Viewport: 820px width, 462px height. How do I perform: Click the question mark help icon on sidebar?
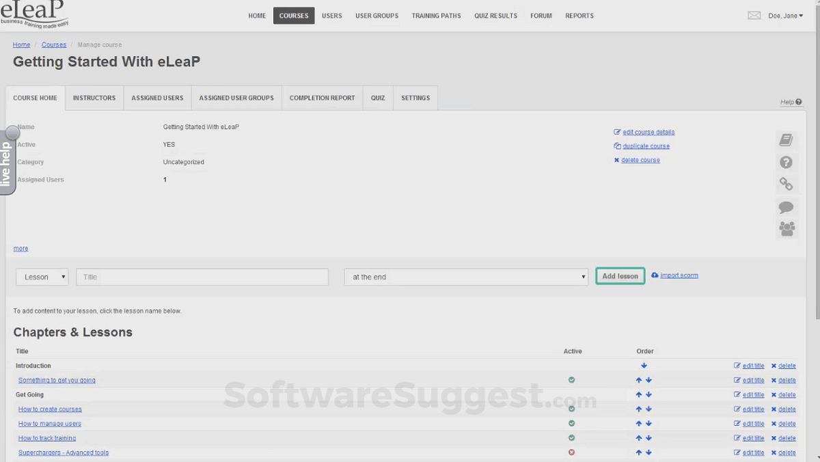pos(787,163)
